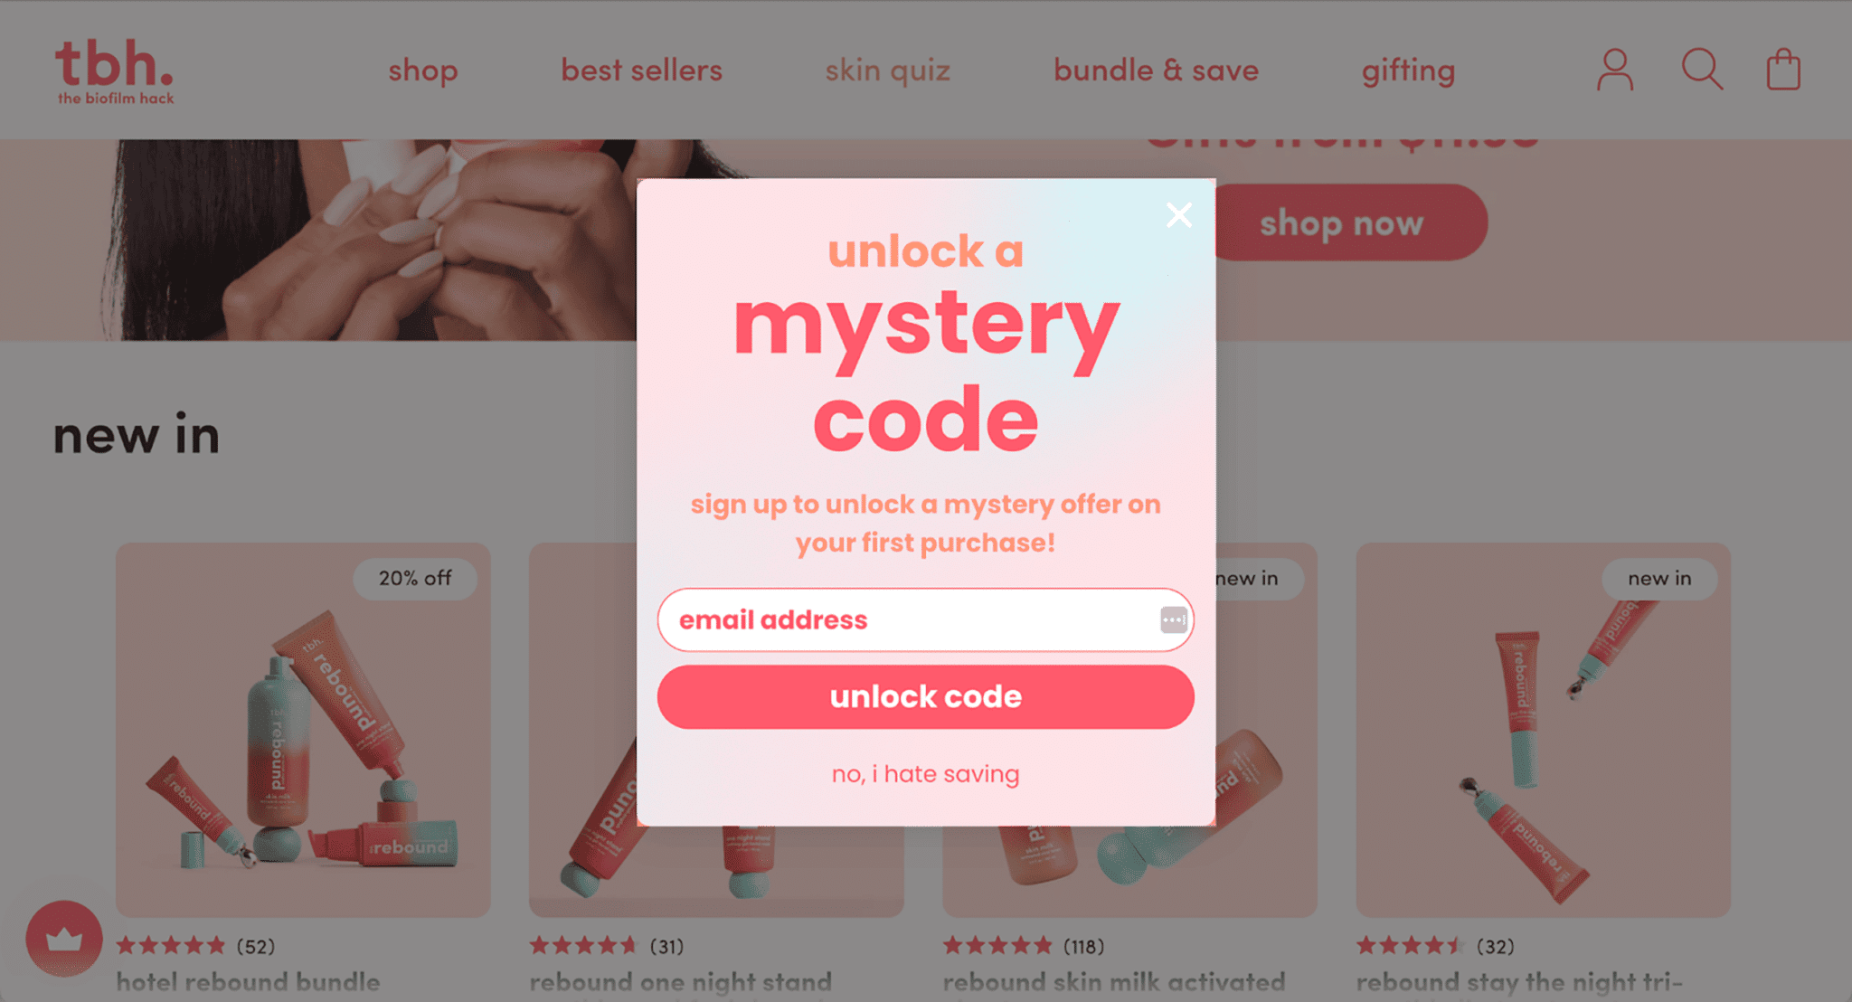Enter email in the email address field

924,619
